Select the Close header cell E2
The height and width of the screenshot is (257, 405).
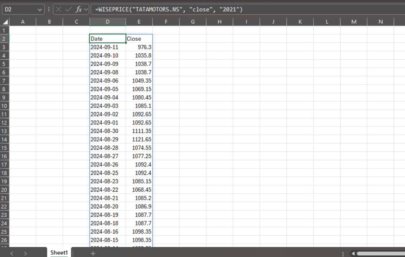[139, 39]
